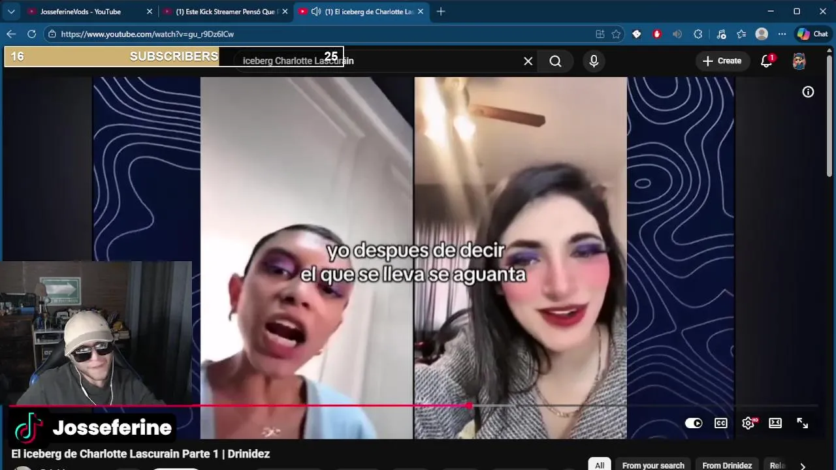Clear the YouTube search box
836x470 pixels.
[528, 61]
